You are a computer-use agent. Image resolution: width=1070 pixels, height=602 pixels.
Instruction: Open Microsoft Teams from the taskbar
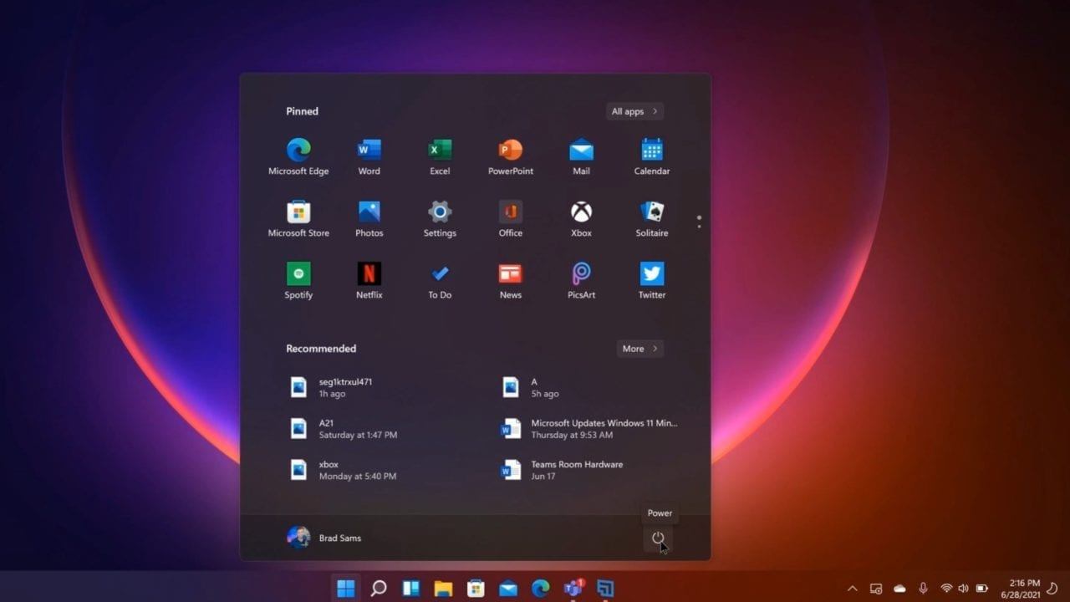[573, 589]
